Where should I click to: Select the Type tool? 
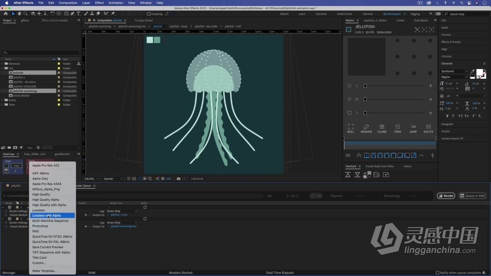(x=78, y=14)
